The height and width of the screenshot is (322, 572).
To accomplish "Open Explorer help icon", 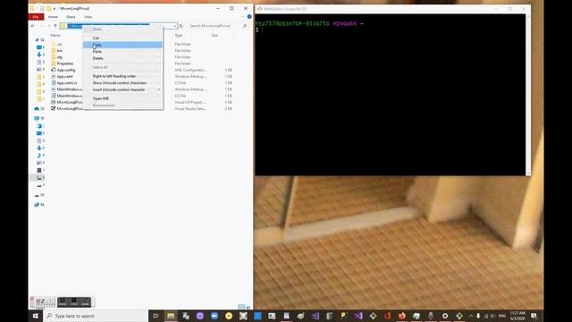I will pyautogui.click(x=249, y=17).
